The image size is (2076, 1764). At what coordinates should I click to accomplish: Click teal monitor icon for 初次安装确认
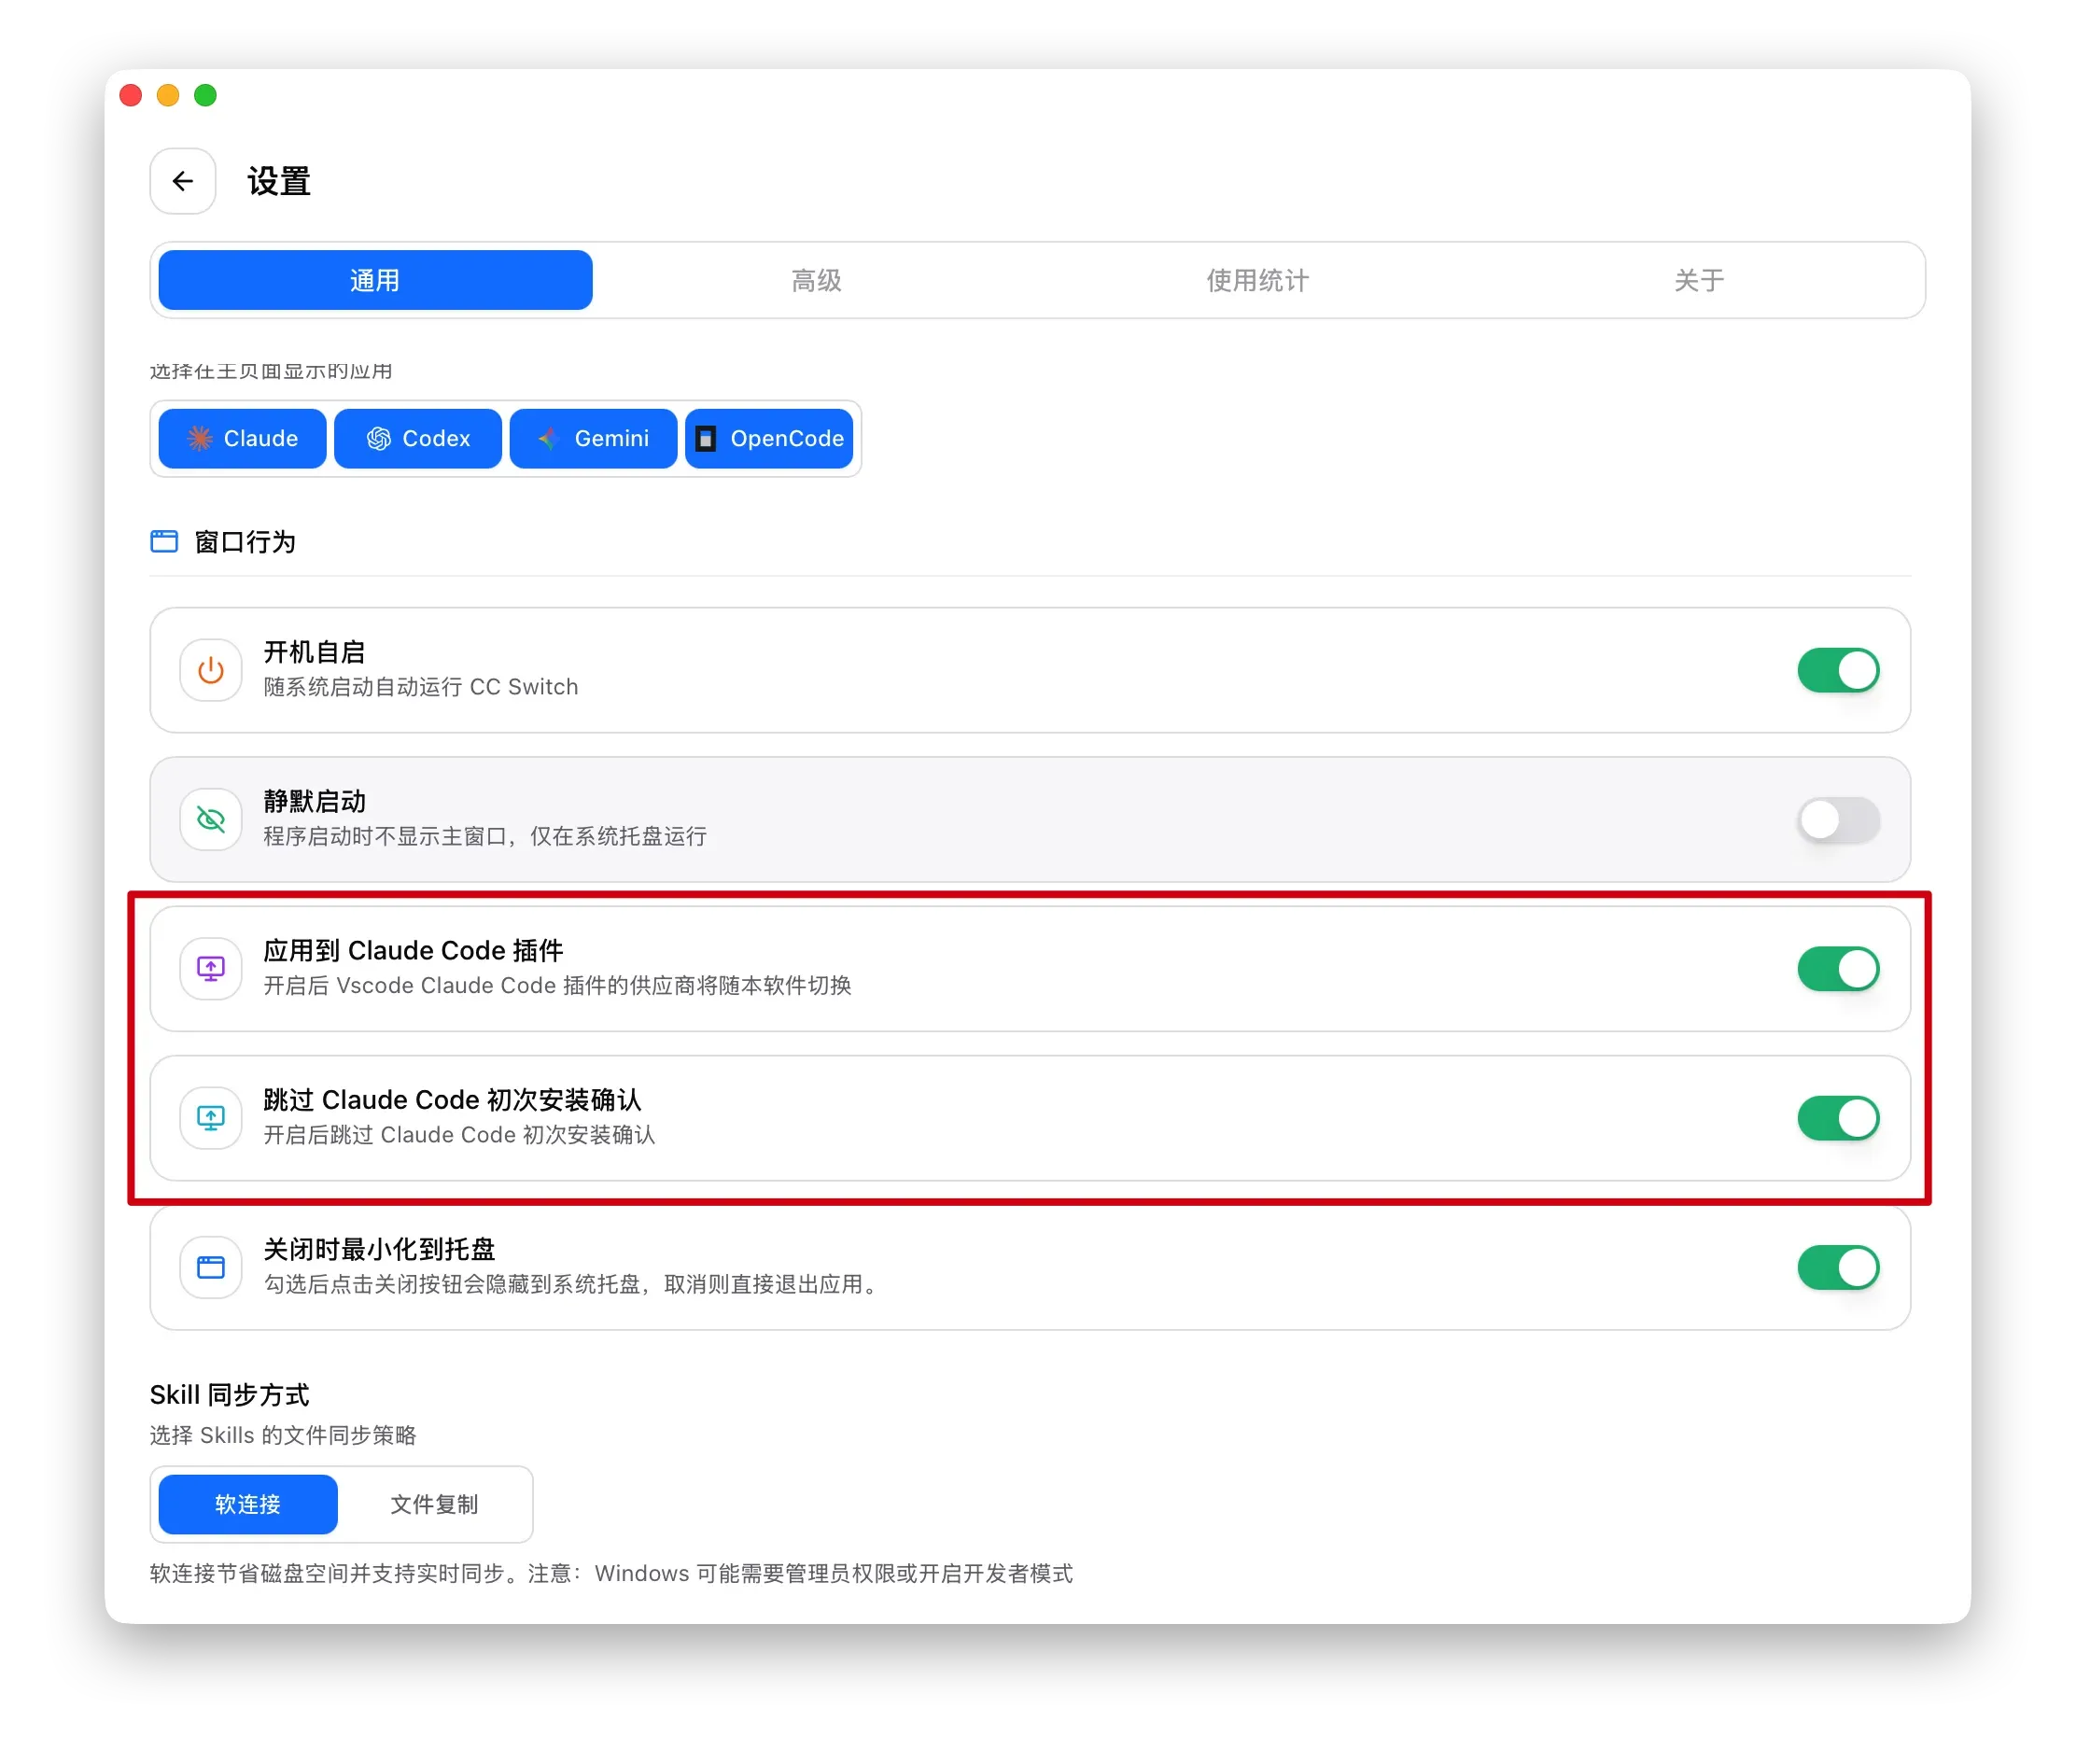(x=211, y=1118)
